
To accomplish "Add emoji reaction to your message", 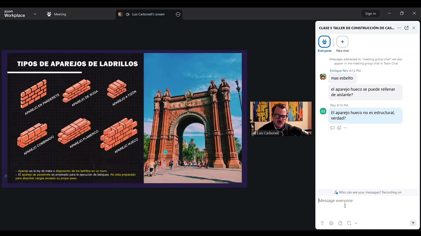I will point(339,128).
